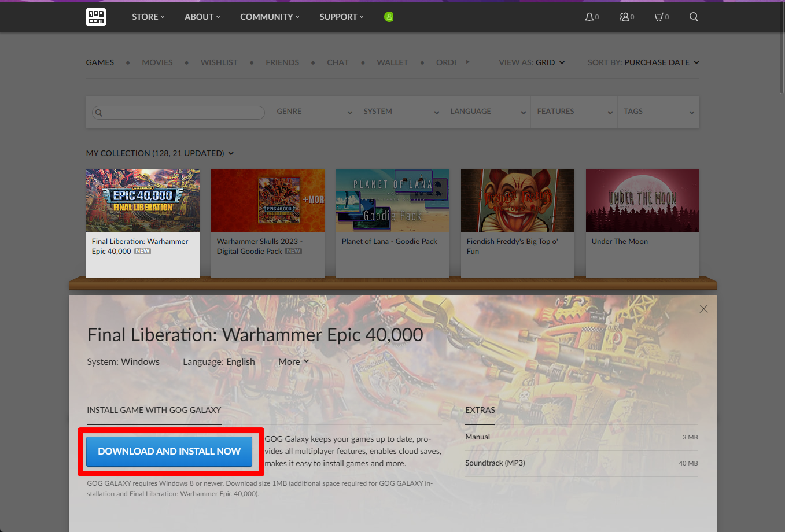Open Planet of Lana Goodie Pack tile
Image resolution: width=785 pixels, height=532 pixels.
tap(393, 223)
